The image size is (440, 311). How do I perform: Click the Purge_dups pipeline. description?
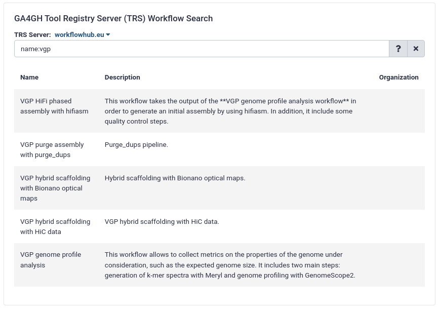click(136, 145)
